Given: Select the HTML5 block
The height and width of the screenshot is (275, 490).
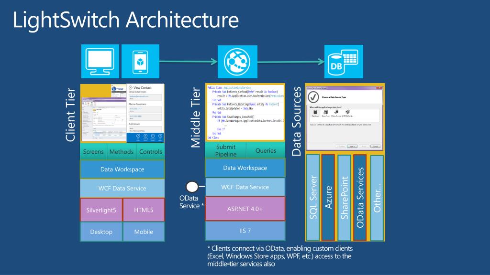Looking at the screenshot, I should coord(144,210).
